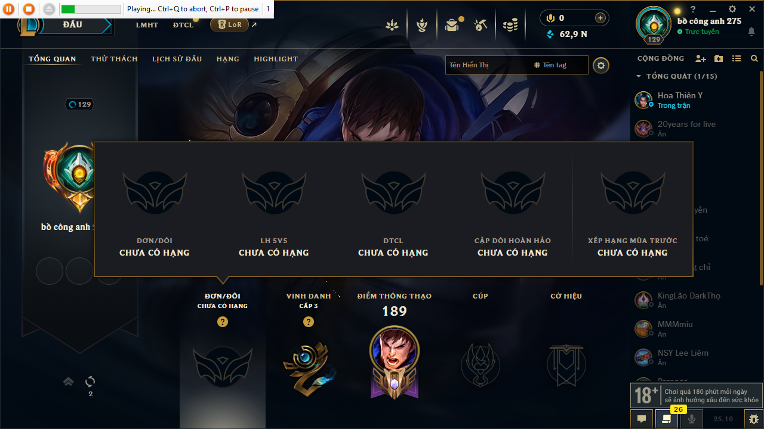Collapse the TỔNG QUÁT friends group
Screen dimensions: 764x429
[x=639, y=76]
